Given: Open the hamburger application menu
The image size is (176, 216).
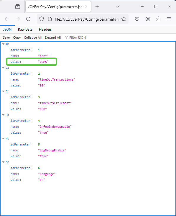Looking at the screenshot, I should (x=169, y=19).
